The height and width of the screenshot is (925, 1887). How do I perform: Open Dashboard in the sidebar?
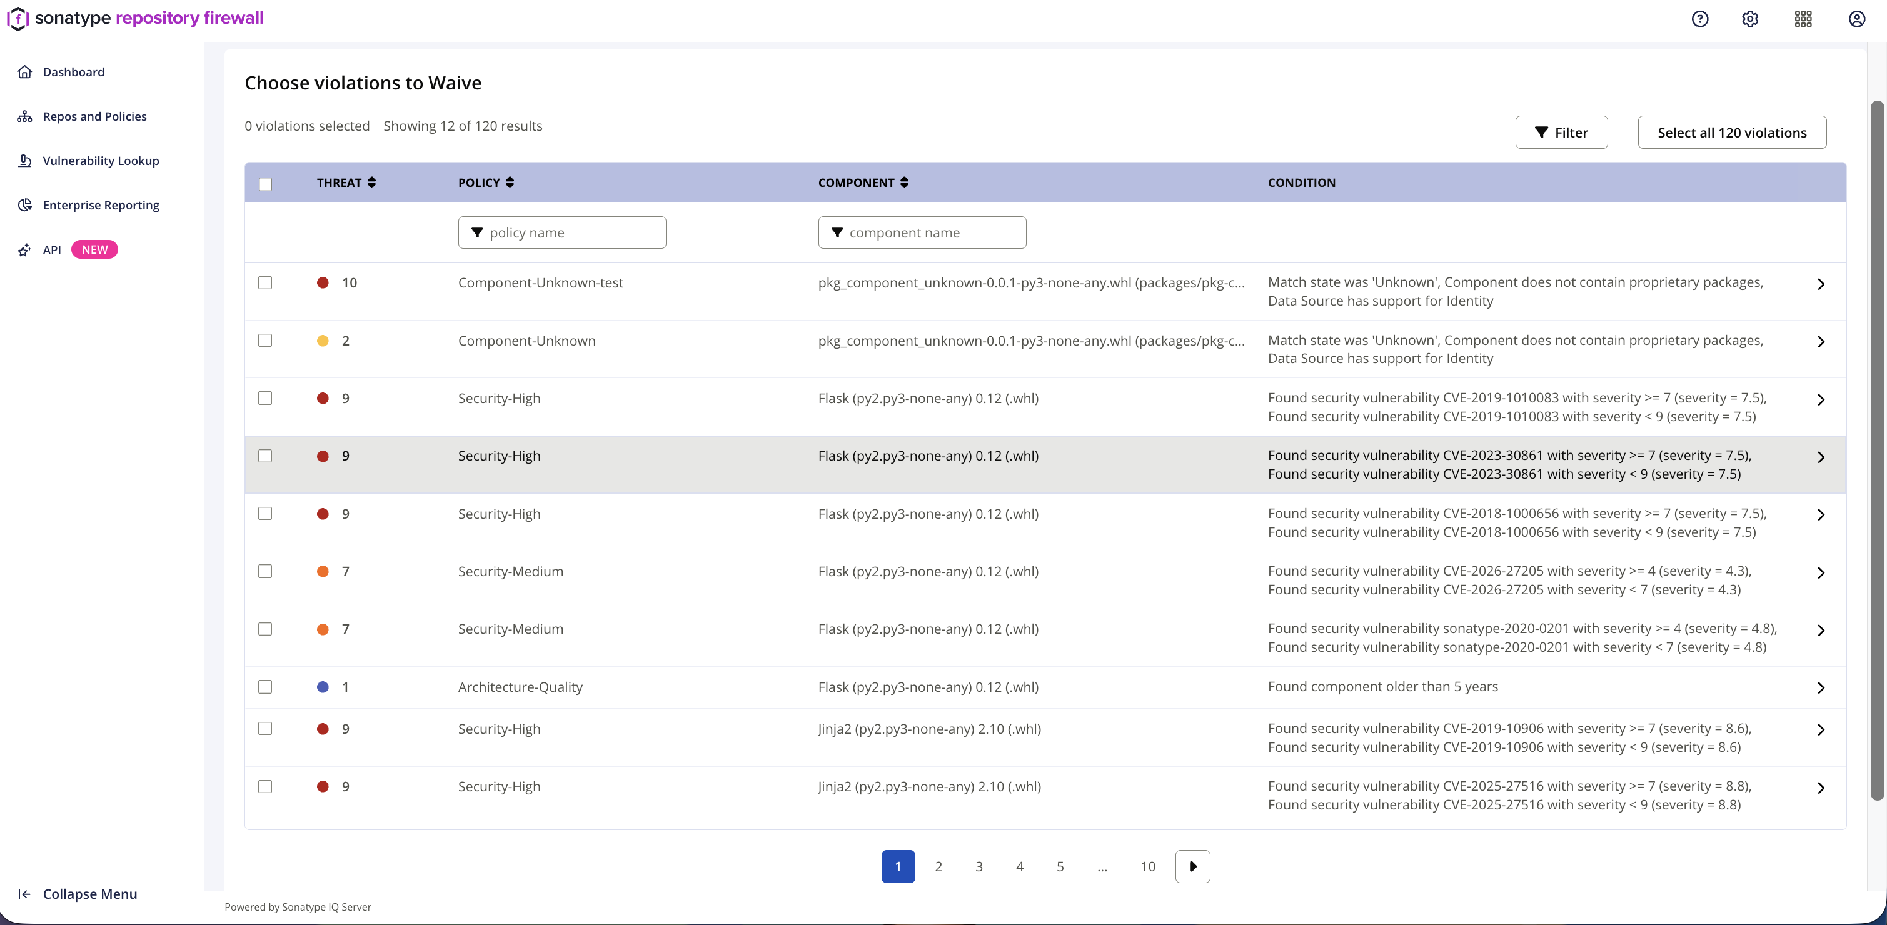73,72
